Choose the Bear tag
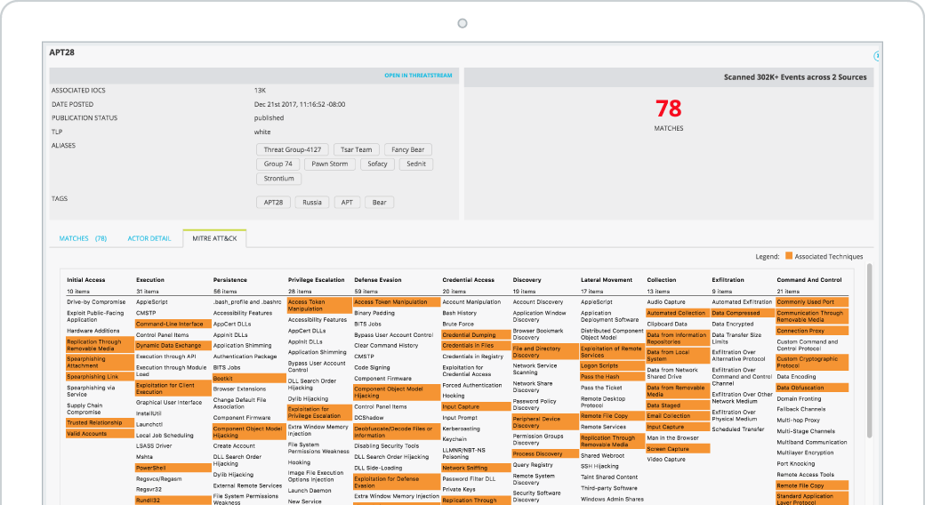The height and width of the screenshot is (505, 925). (x=379, y=203)
